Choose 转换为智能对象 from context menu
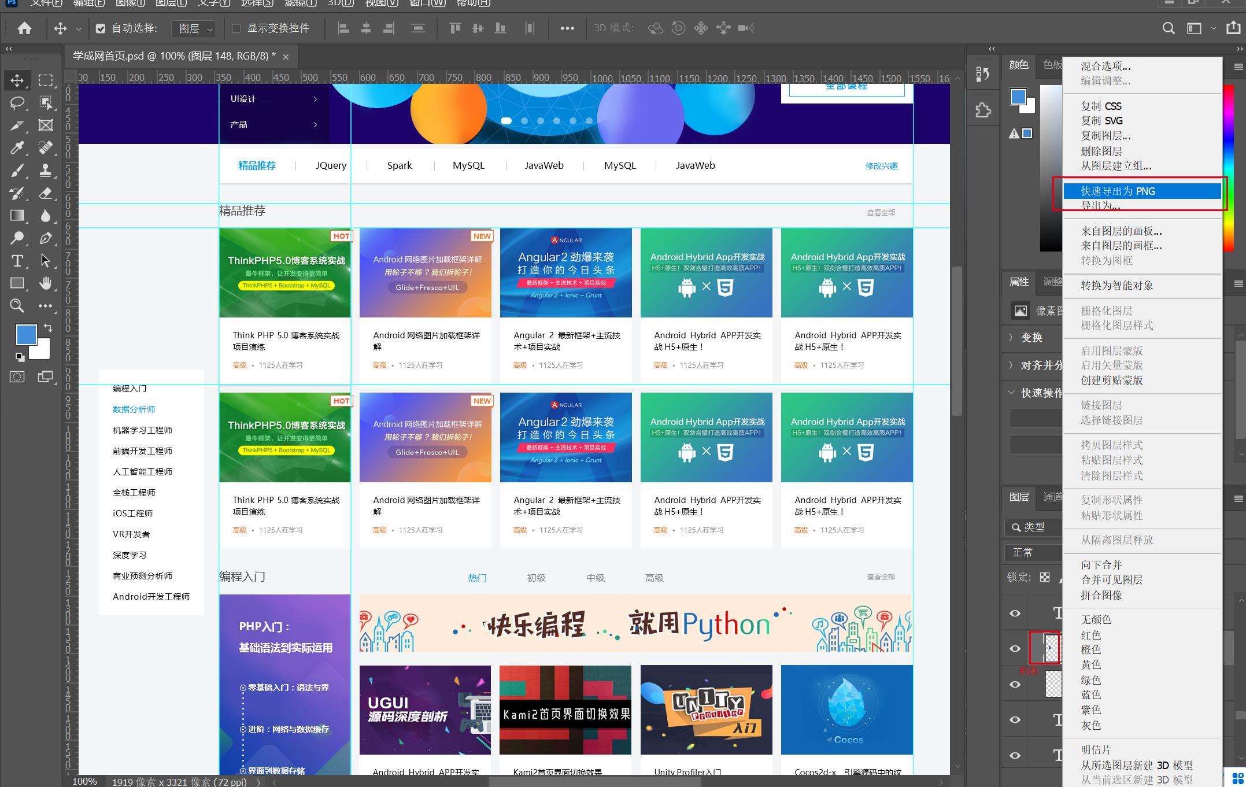1246x787 pixels. click(x=1142, y=285)
